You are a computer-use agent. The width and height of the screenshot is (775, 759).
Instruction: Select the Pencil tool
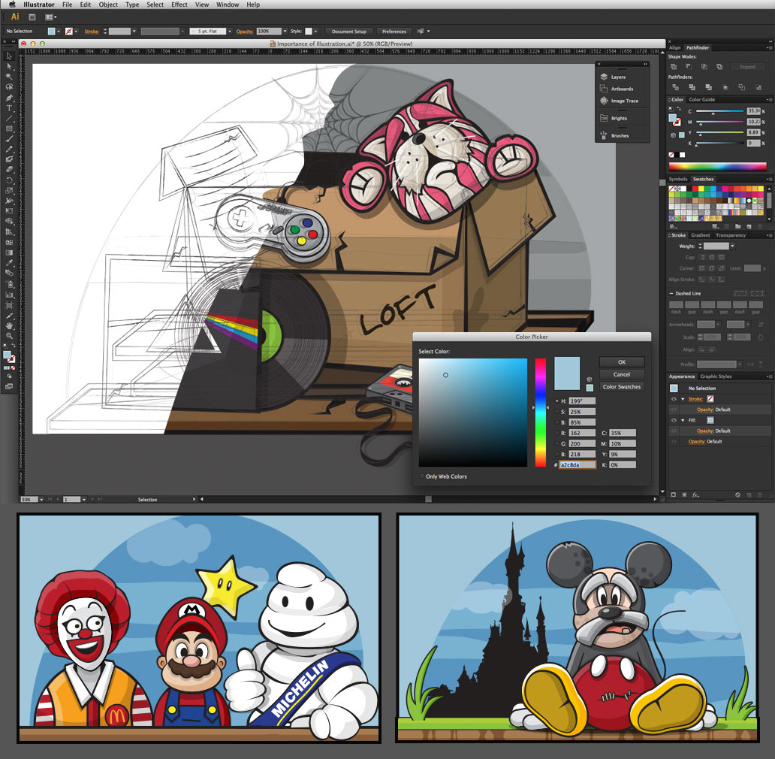click(x=9, y=150)
